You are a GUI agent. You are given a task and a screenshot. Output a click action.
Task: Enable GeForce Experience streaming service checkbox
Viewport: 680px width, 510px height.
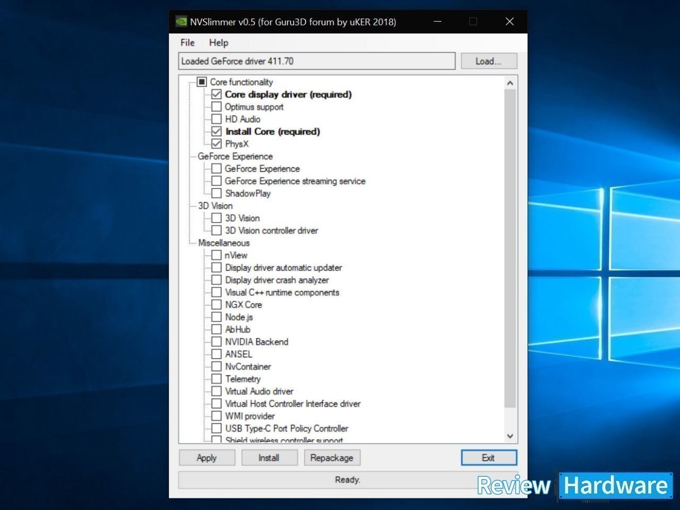tap(216, 181)
